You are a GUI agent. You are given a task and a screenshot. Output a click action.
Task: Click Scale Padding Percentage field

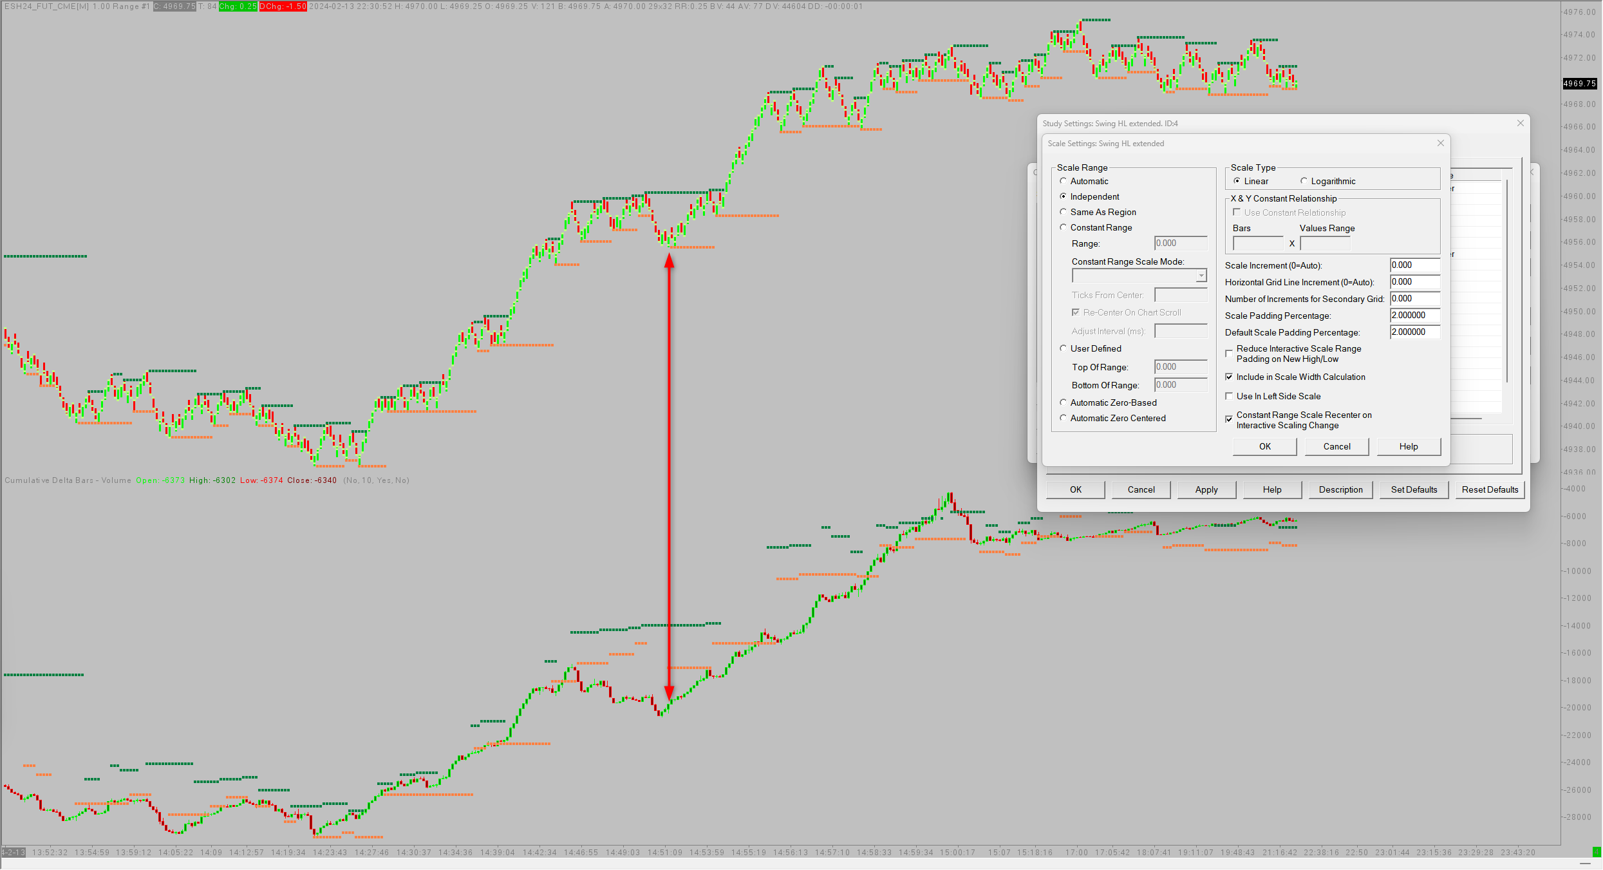pos(1414,316)
